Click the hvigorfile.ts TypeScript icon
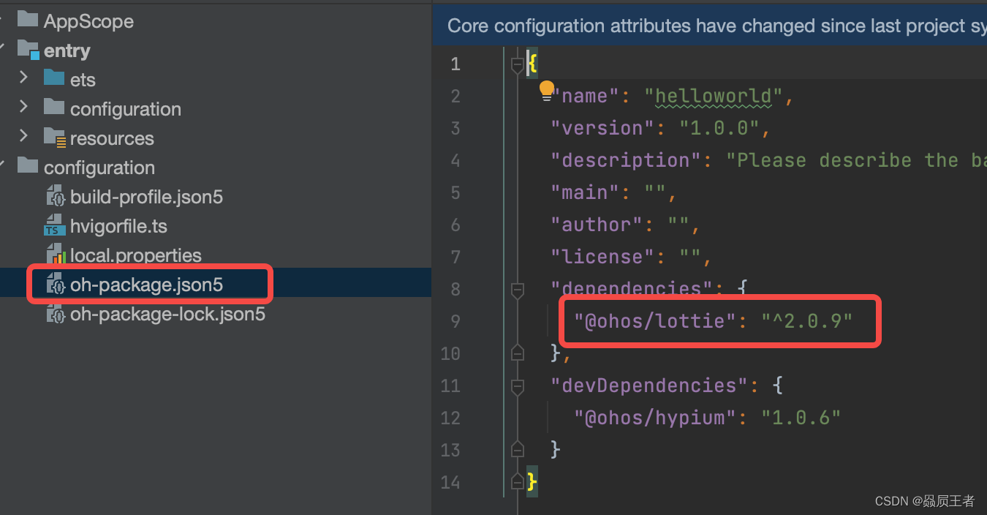987x515 pixels. (55, 225)
